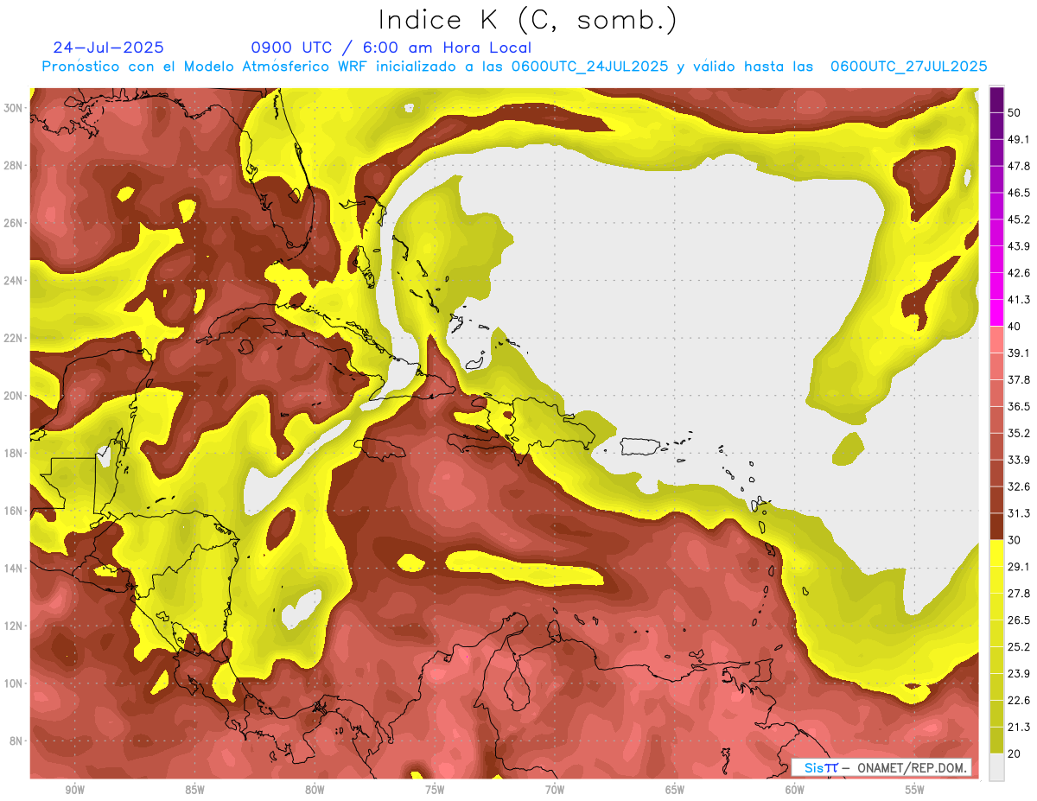Click the latitude label '14N'
The width and height of the screenshot is (1037, 801).
pos(13,569)
